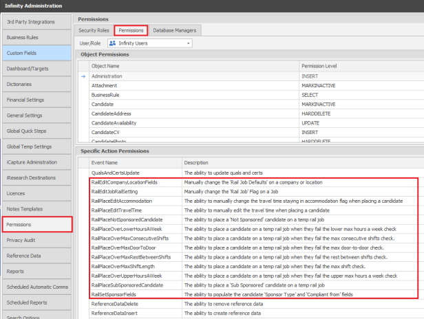
Task: Open iCapture Administration section
Action: tap(36, 162)
